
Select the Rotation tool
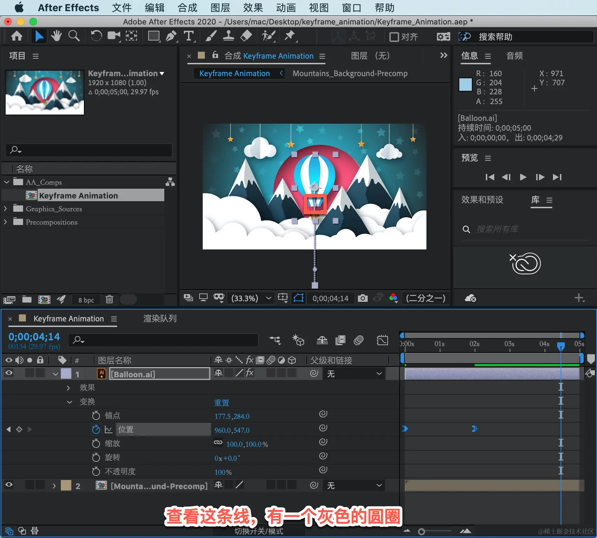(x=96, y=36)
